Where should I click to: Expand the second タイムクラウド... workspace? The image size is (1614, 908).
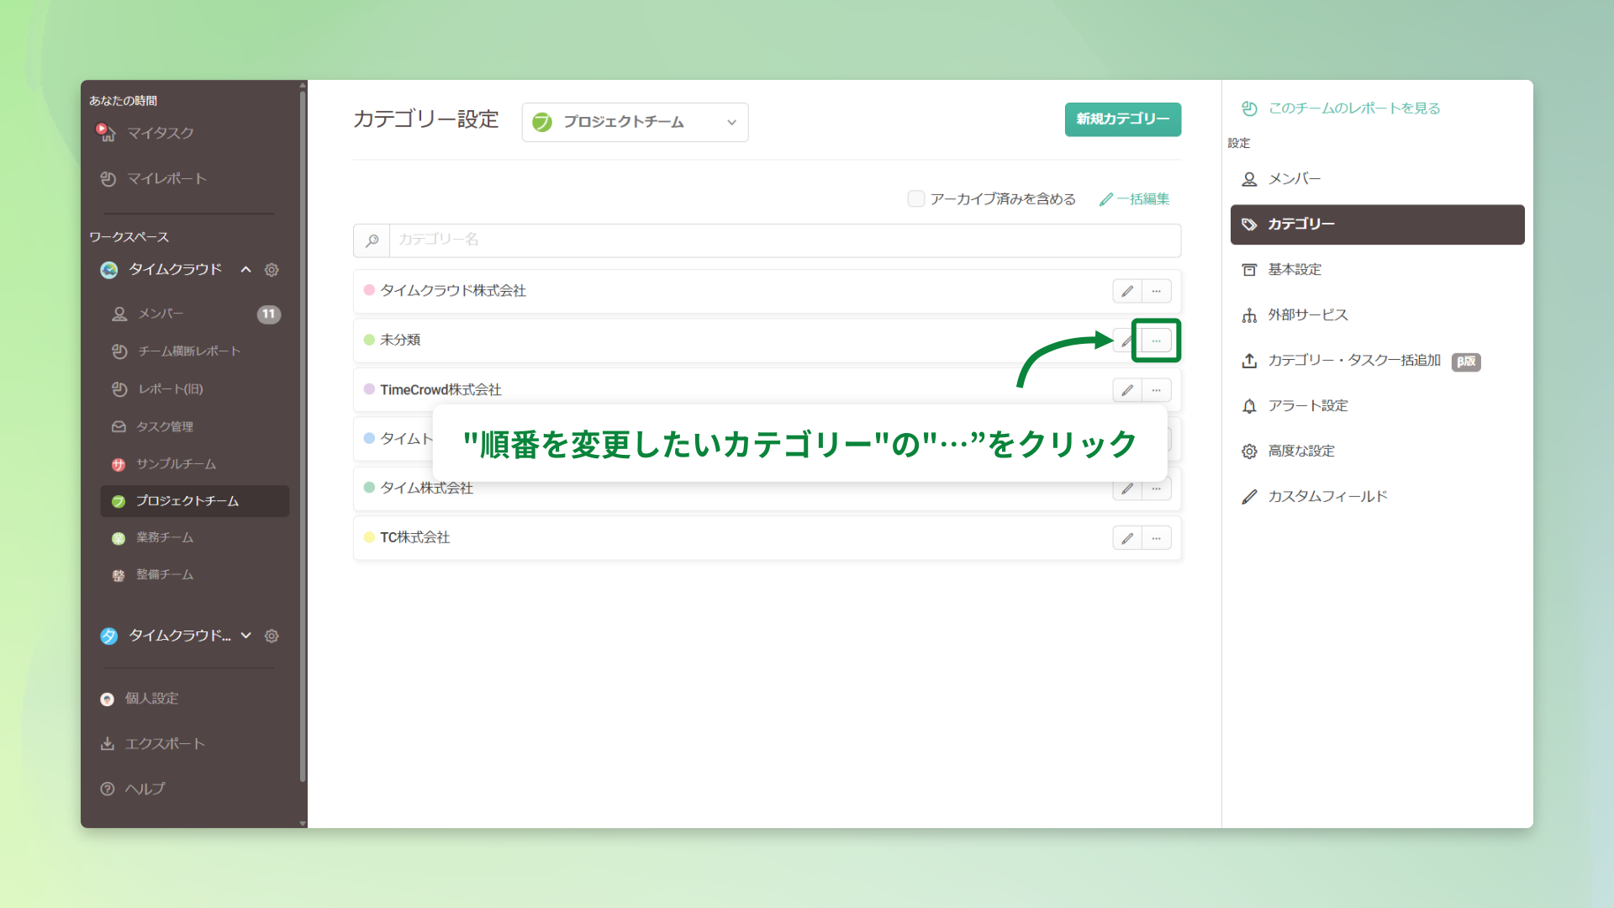[245, 636]
